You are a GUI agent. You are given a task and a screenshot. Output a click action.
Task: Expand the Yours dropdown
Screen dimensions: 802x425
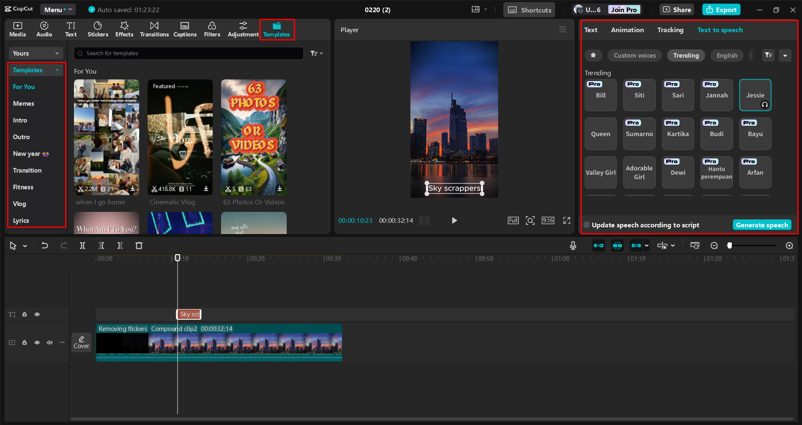coord(36,53)
